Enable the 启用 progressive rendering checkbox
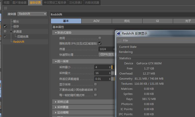The width and height of the screenshot is (195, 117). 100,38
